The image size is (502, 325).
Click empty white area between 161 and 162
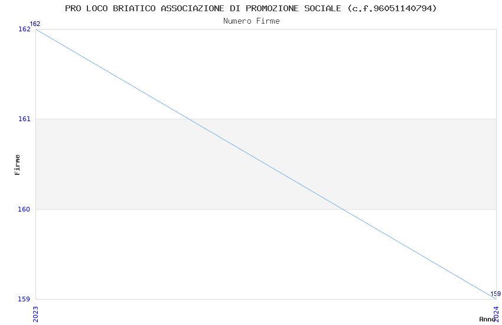pyautogui.click(x=354, y=71)
